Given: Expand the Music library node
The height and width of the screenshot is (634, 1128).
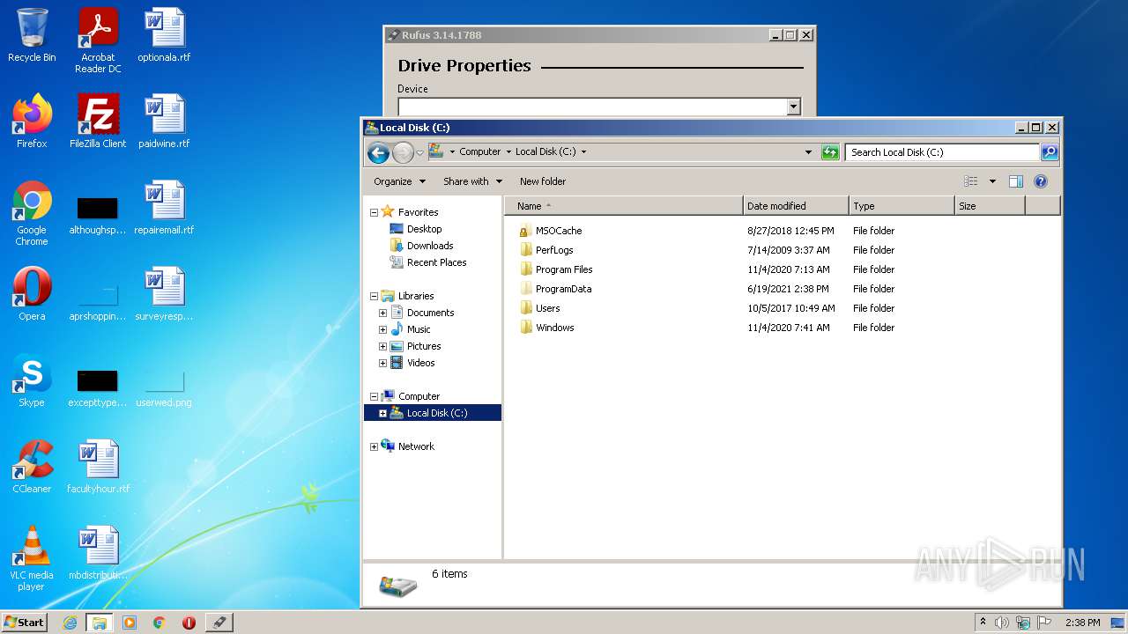Looking at the screenshot, I should click(382, 329).
